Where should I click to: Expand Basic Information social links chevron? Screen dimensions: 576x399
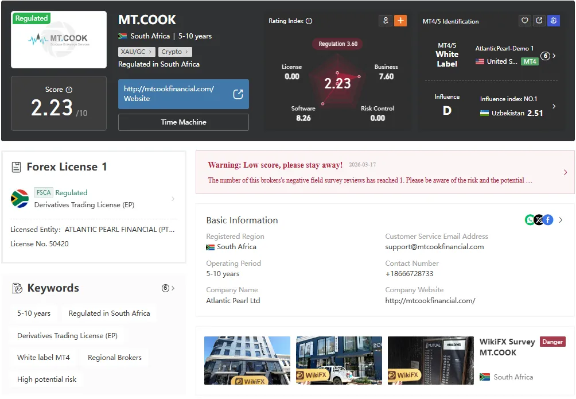(561, 220)
